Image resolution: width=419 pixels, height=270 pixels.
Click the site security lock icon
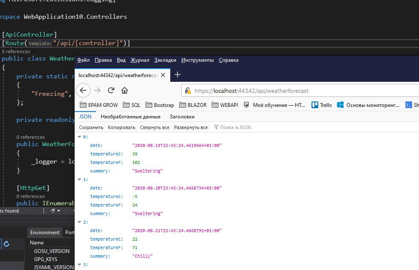(x=188, y=91)
